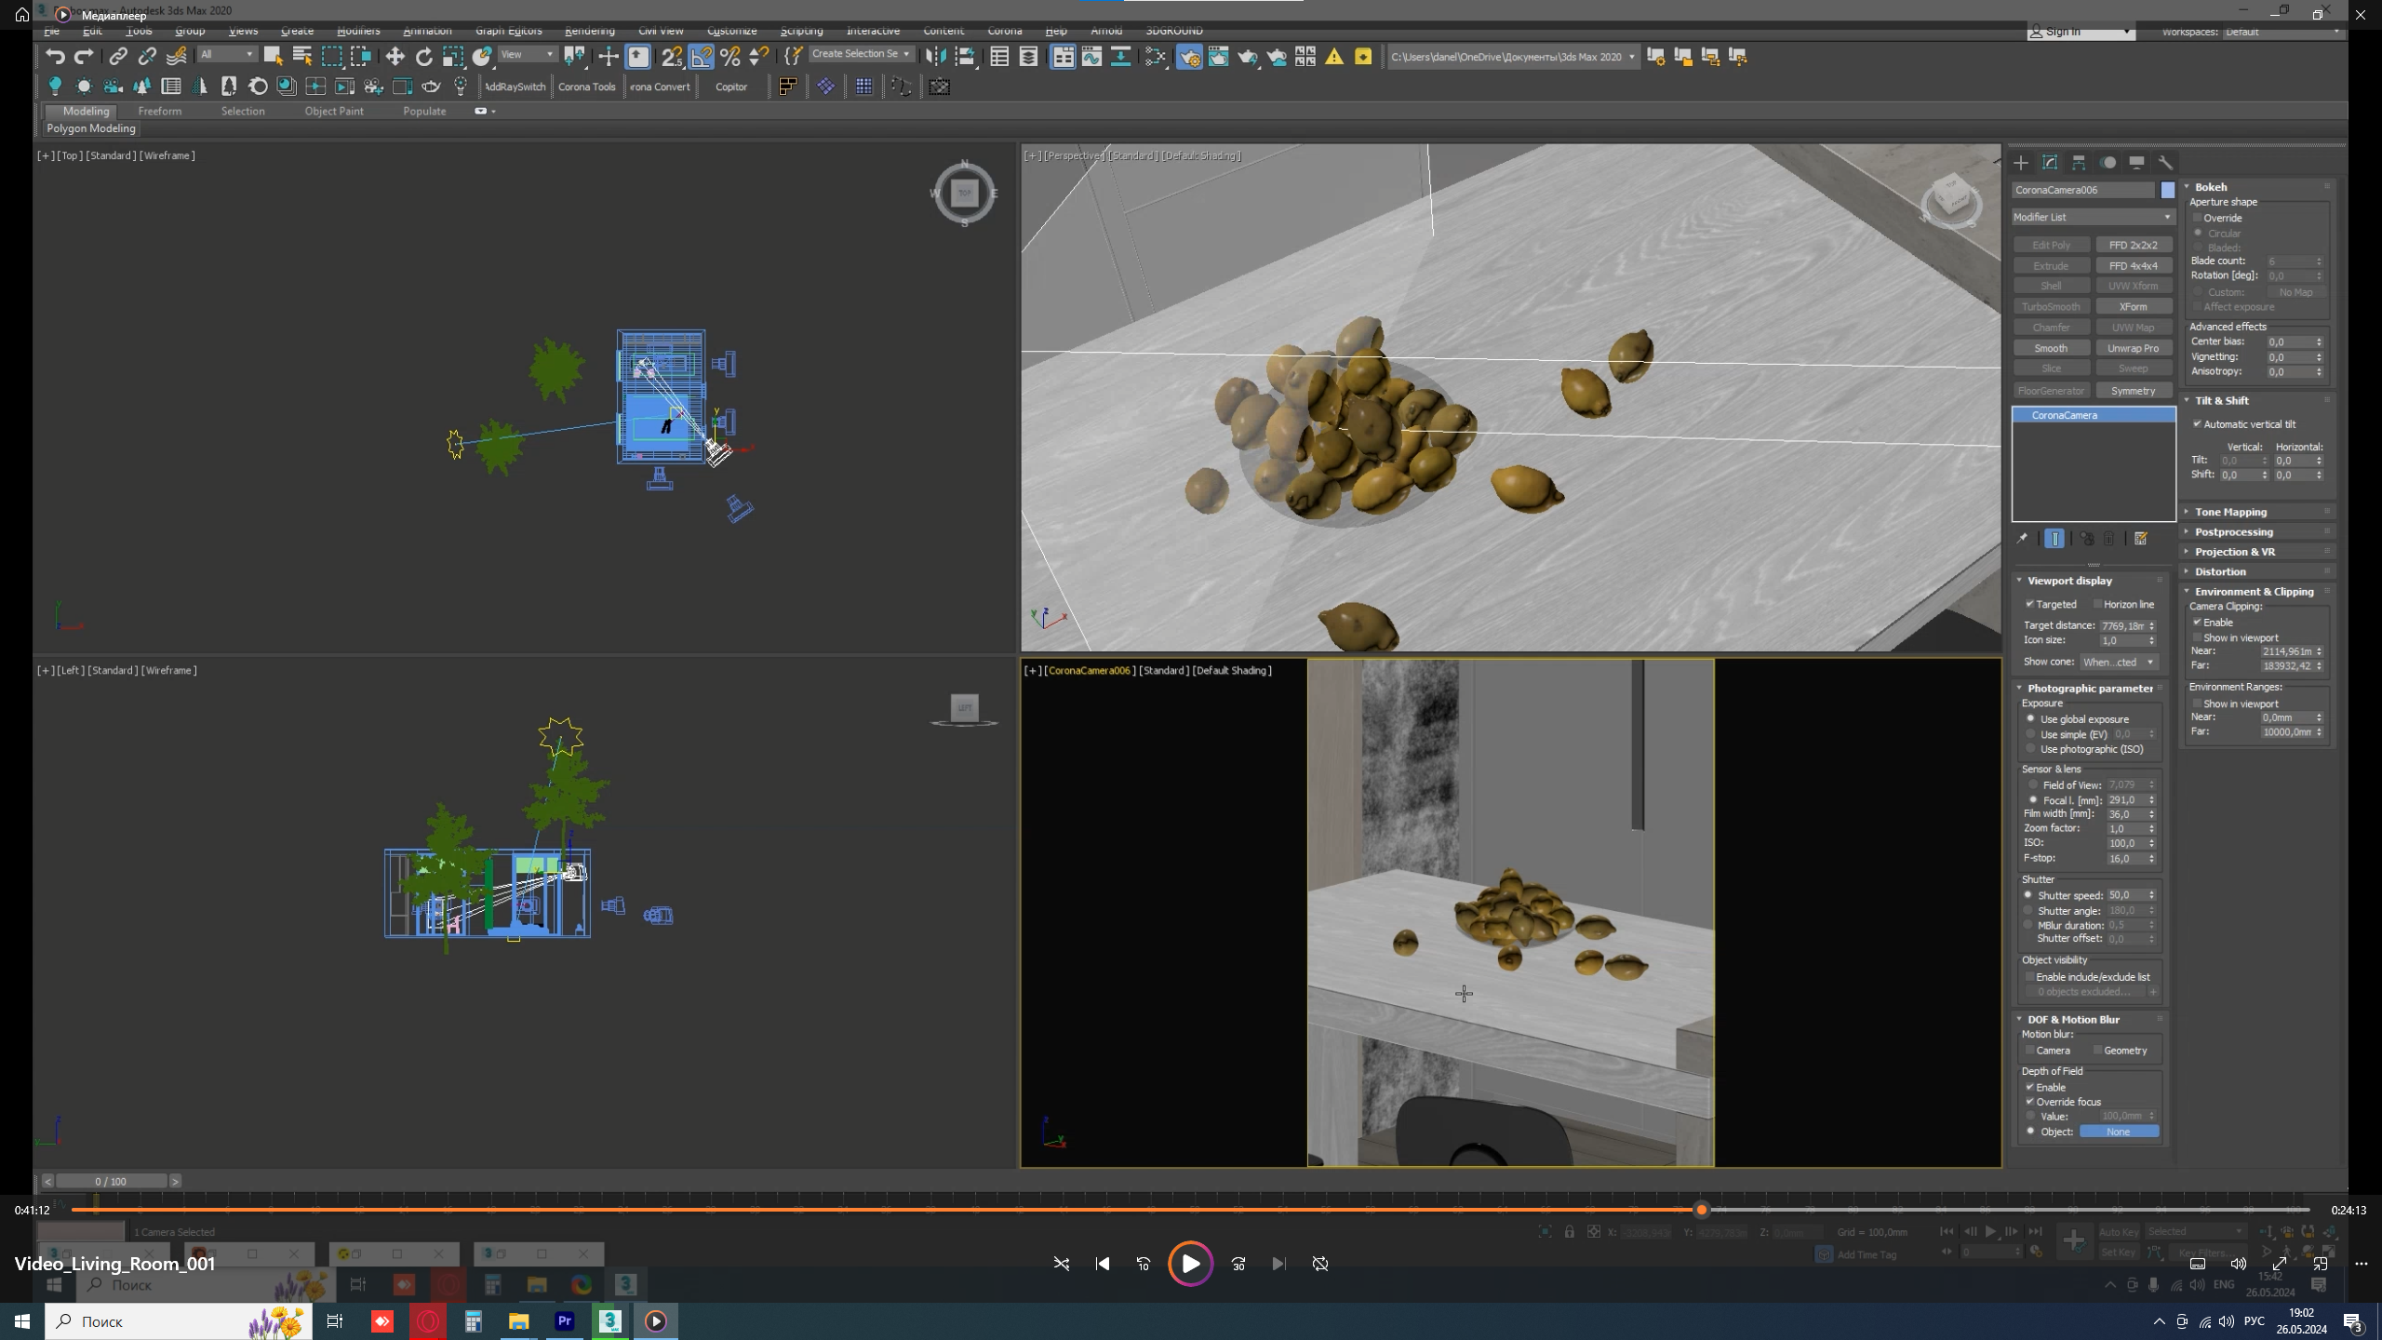2382x1340 pixels.
Task: Apply the Symmetry modifier button
Action: coord(2134,390)
